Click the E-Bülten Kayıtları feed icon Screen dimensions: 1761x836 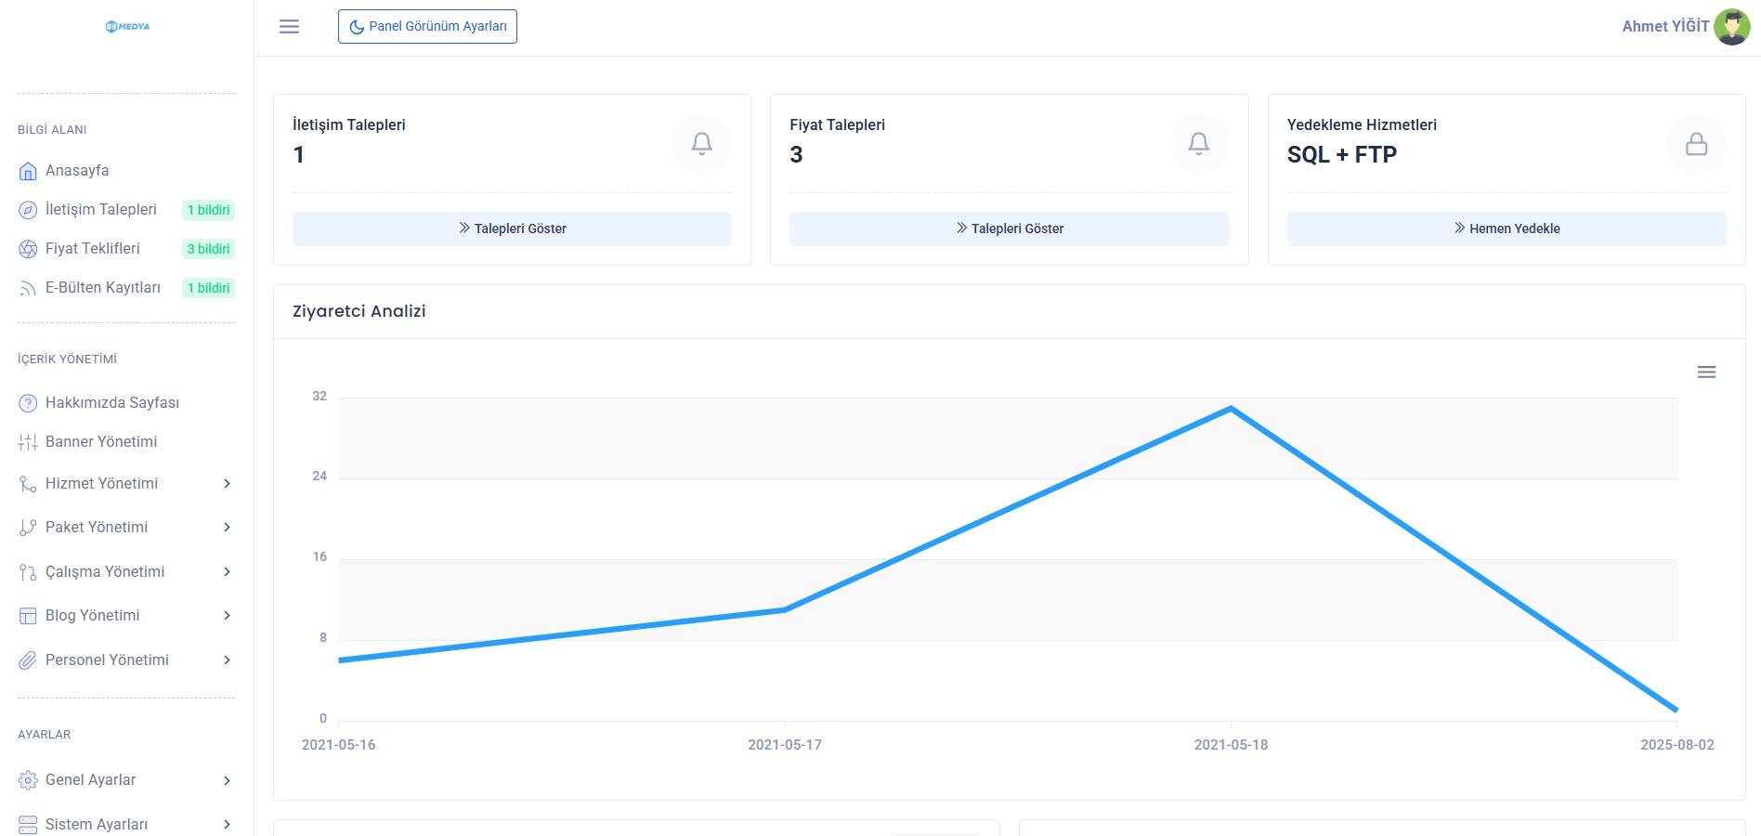[28, 289]
